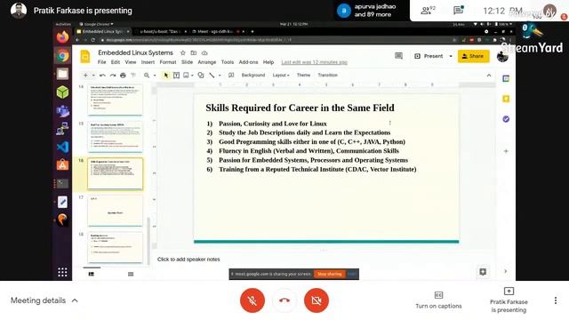Image resolution: width=569 pixels, height=320 pixels.
Task: Open comment history icon near Present
Action: pyautogui.click(x=399, y=56)
